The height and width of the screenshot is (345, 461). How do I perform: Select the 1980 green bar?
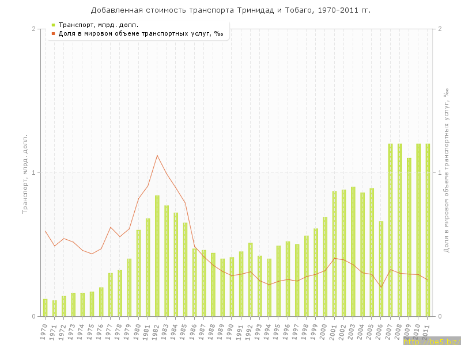(x=138, y=273)
